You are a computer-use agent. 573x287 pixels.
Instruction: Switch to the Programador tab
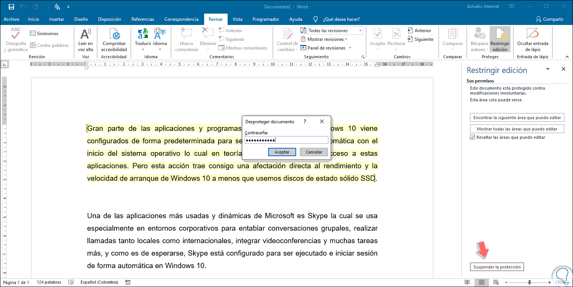point(266,19)
